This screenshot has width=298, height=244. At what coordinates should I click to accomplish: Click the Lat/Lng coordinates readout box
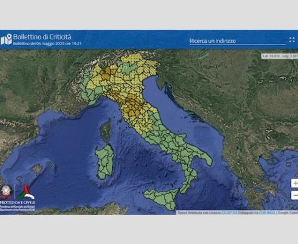280,56
